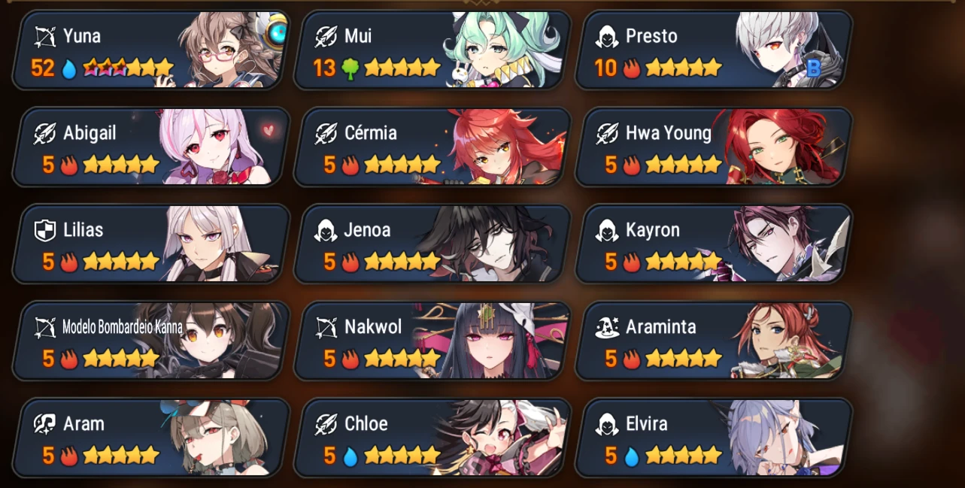Click the mage hat icon beside Araminta
This screenshot has width=965, height=488.
coord(608,327)
